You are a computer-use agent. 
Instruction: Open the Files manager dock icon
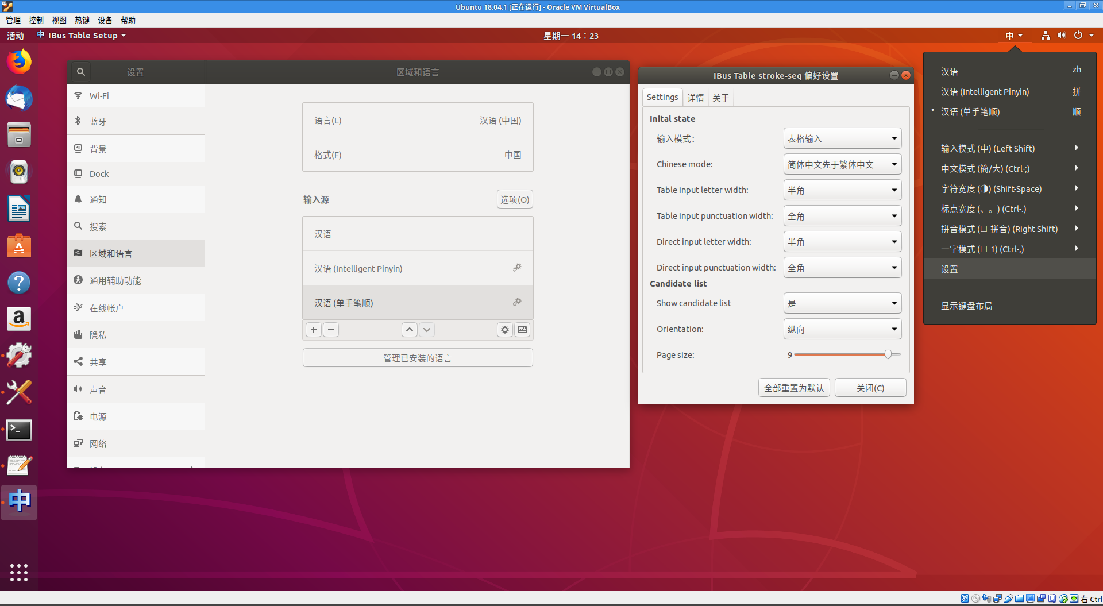click(x=19, y=135)
